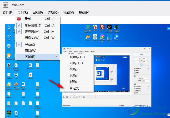Image resolution: width=170 pixels, height=118 pixels.
Task: Select the FSCapture desktop icon in preview
Action: pyautogui.click(x=95, y=27)
